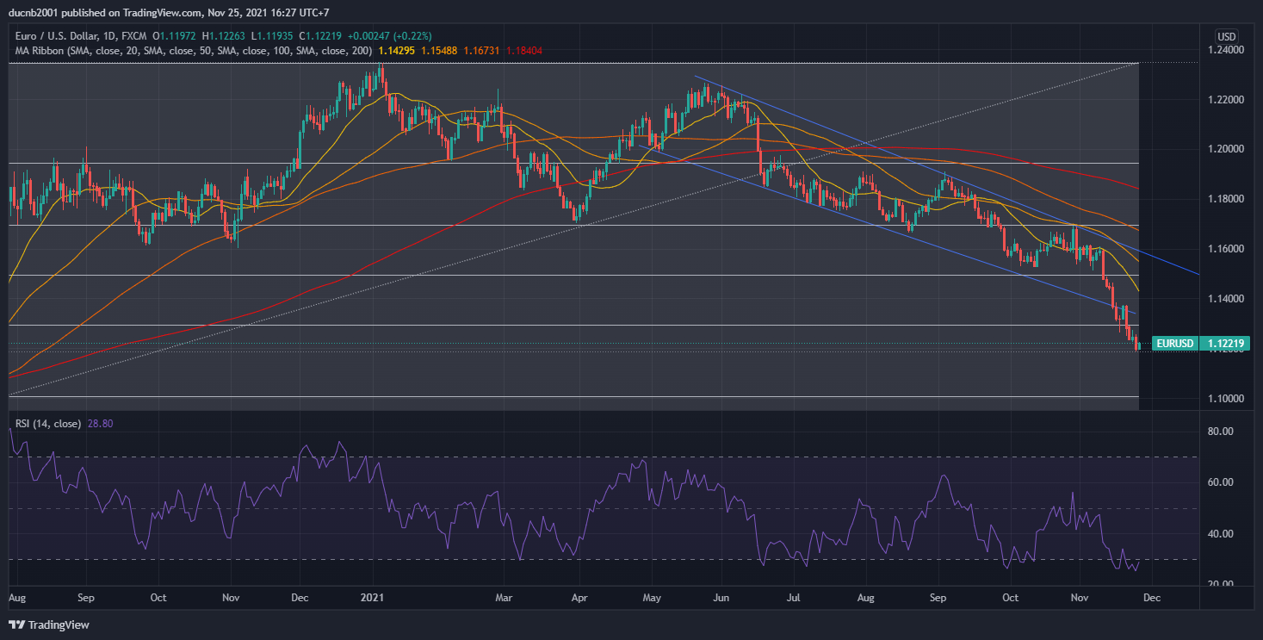Click the May label on time axis

[x=652, y=597]
